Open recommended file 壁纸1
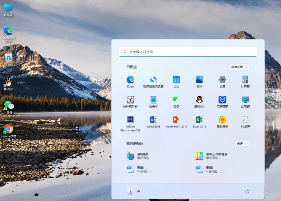Viewport: 281px width, 201px height. click(138, 169)
